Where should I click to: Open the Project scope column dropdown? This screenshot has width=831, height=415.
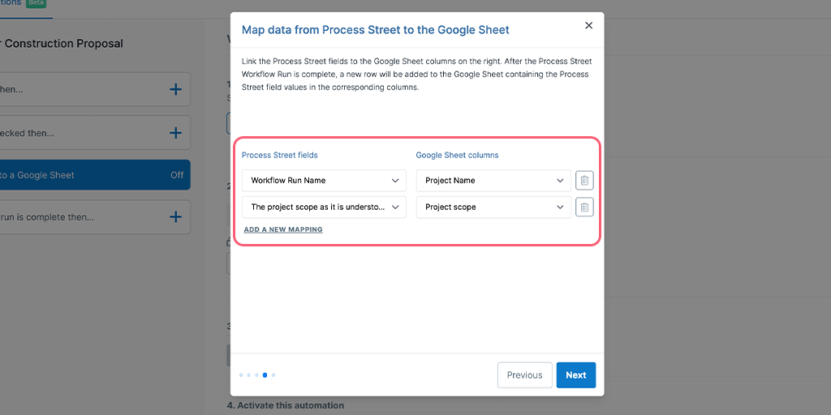(x=493, y=207)
